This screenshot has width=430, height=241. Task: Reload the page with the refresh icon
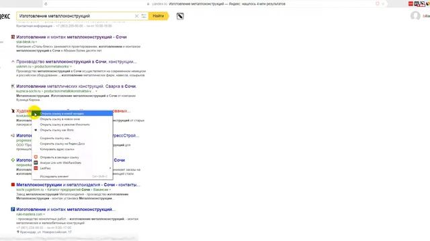46,4
